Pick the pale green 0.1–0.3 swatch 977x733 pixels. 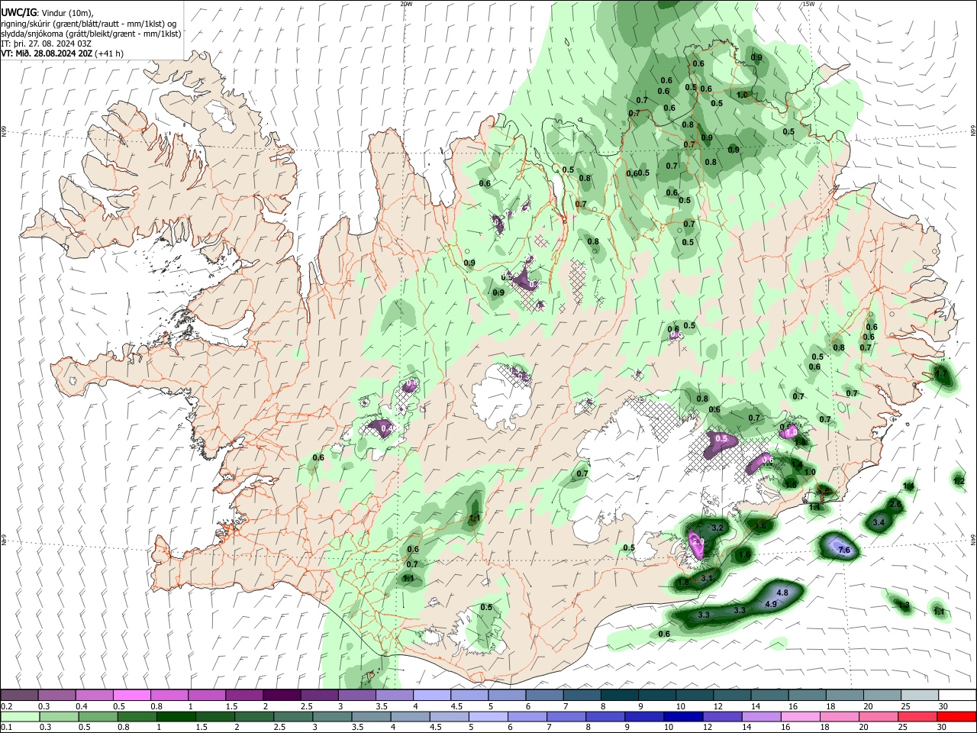pos(20,716)
